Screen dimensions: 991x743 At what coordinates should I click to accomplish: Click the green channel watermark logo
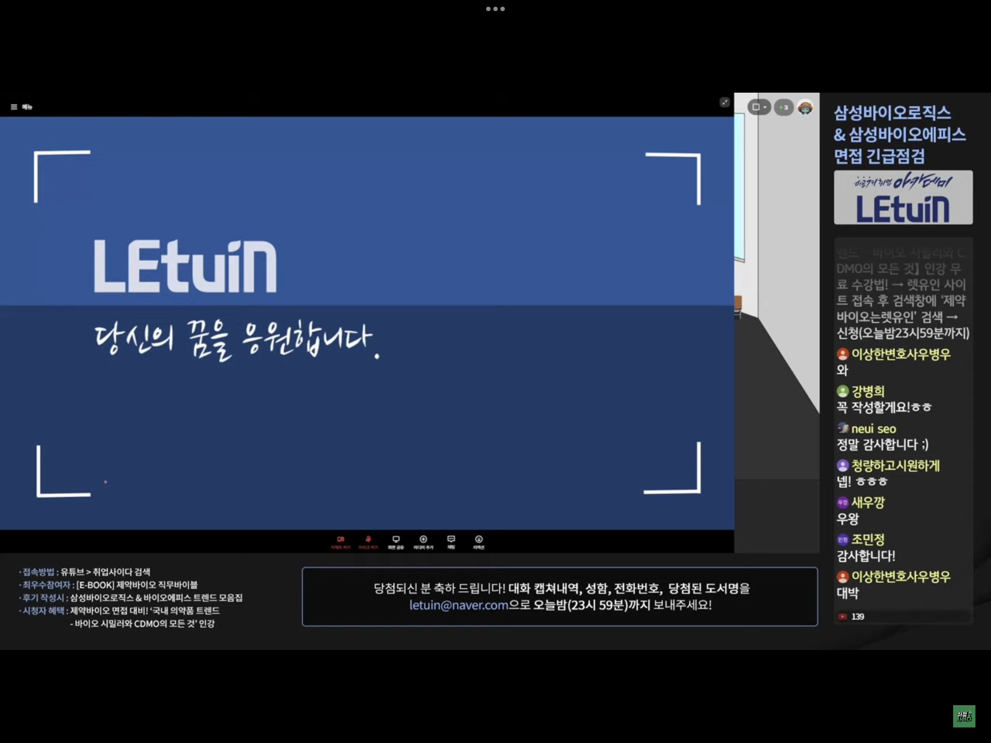tap(964, 716)
